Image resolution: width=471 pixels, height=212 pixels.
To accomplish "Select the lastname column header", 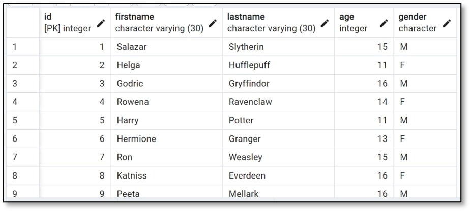I will point(246,17).
